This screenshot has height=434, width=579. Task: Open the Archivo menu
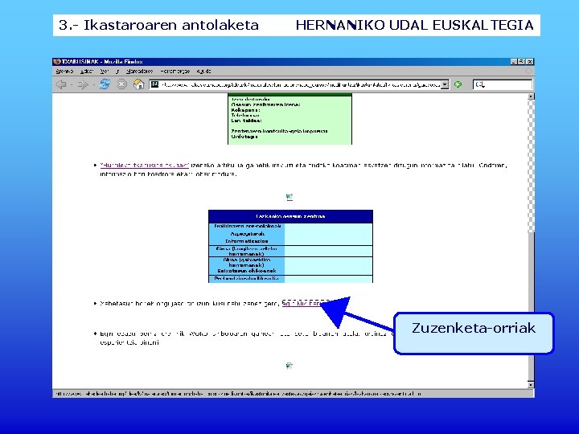click(x=64, y=72)
